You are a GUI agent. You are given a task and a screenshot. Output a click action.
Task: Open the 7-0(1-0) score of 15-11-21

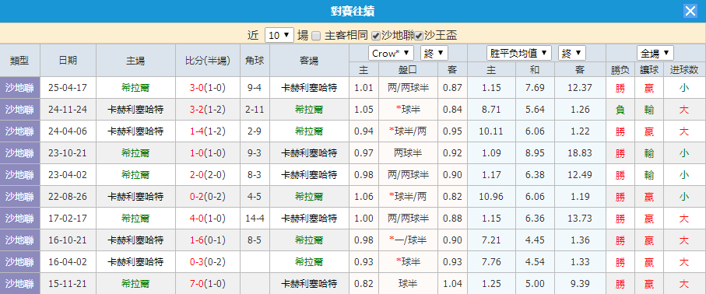point(208,284)
